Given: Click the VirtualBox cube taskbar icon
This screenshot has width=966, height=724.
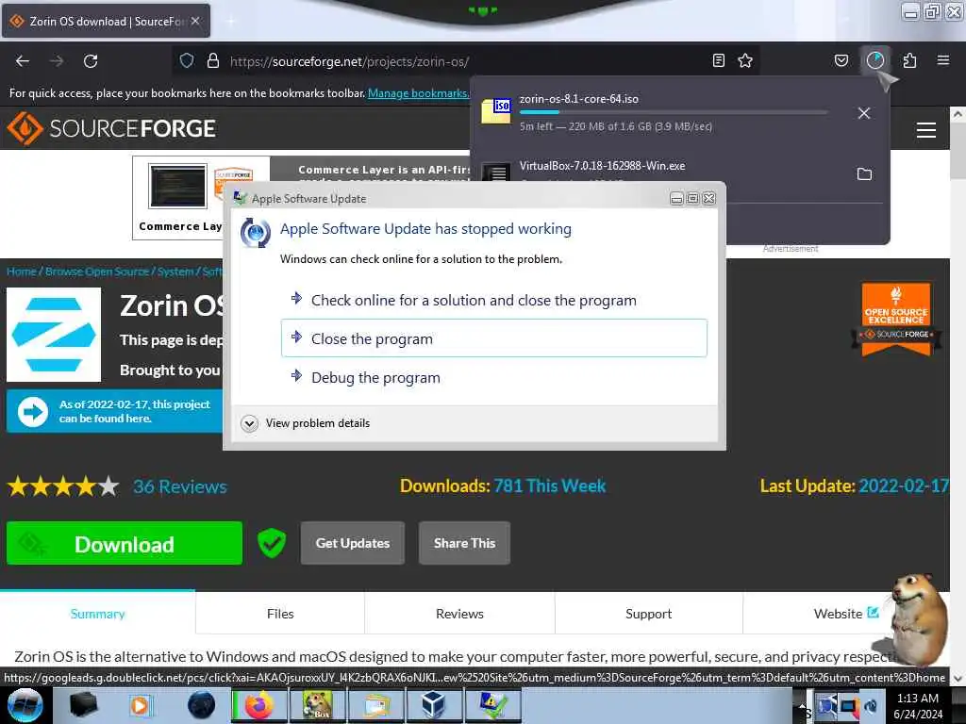Looking at the screenshot, I should tap(433, 705).
